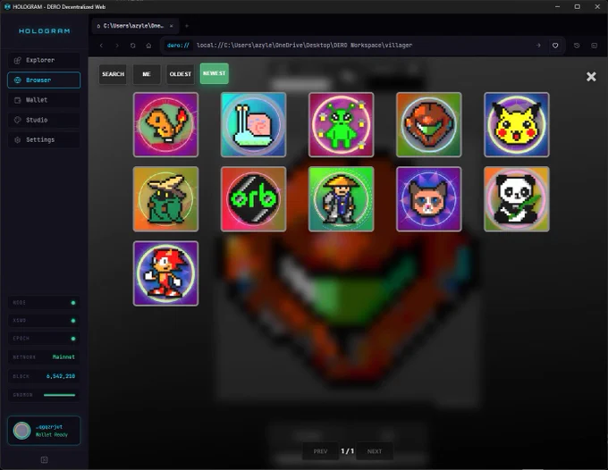Select the Charmander avatar thumbnail
Viewport: 608px width, 470px height.
165,125
